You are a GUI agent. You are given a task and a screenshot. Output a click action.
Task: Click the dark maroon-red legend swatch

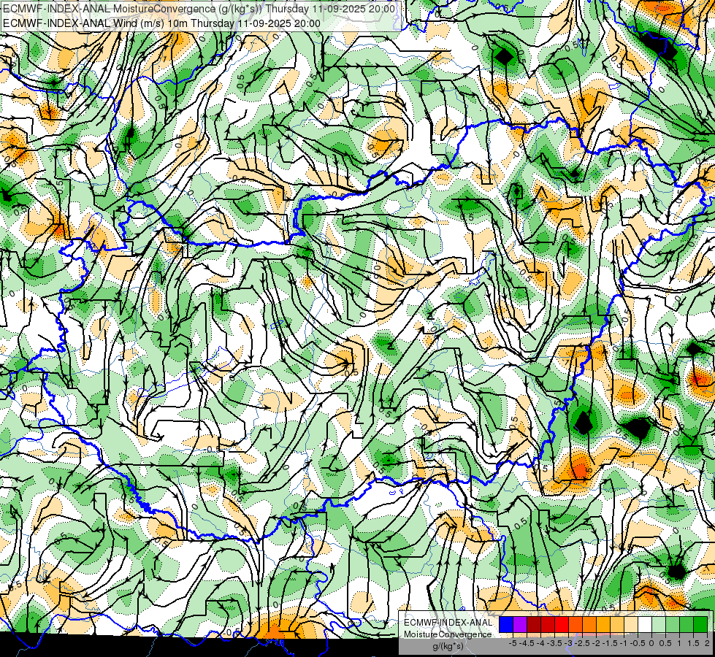coord(534,625)
